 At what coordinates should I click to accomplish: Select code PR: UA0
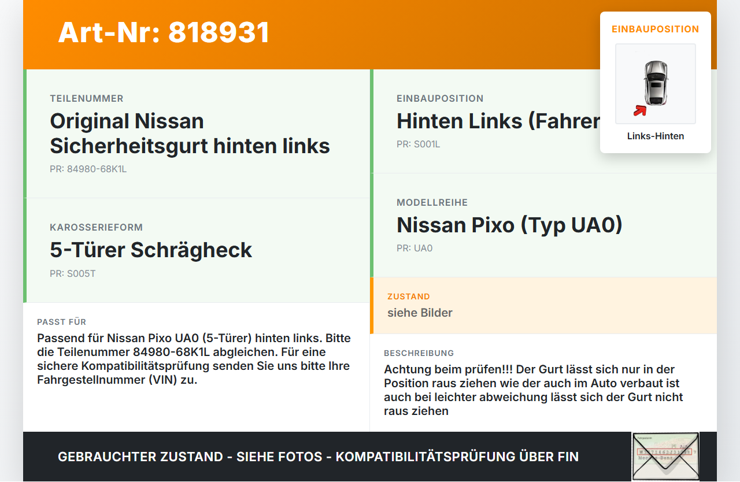pos(415,249)
